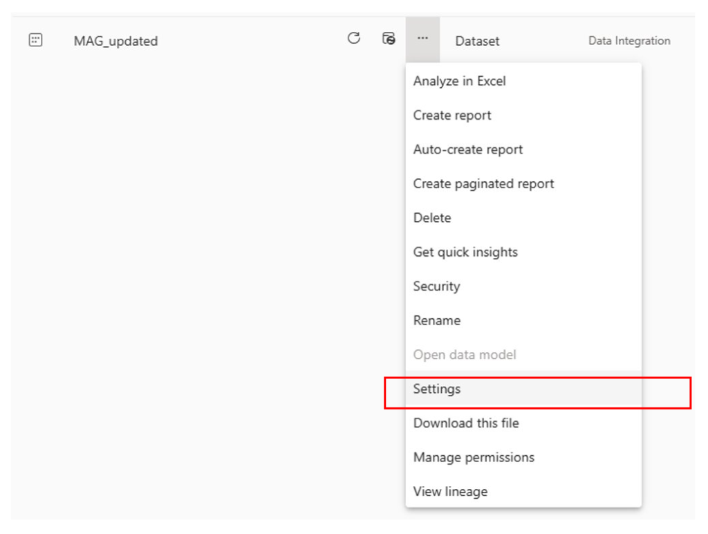708x534 pixels.
Task: Choose Create report from the menu
Action: (451, 116)
